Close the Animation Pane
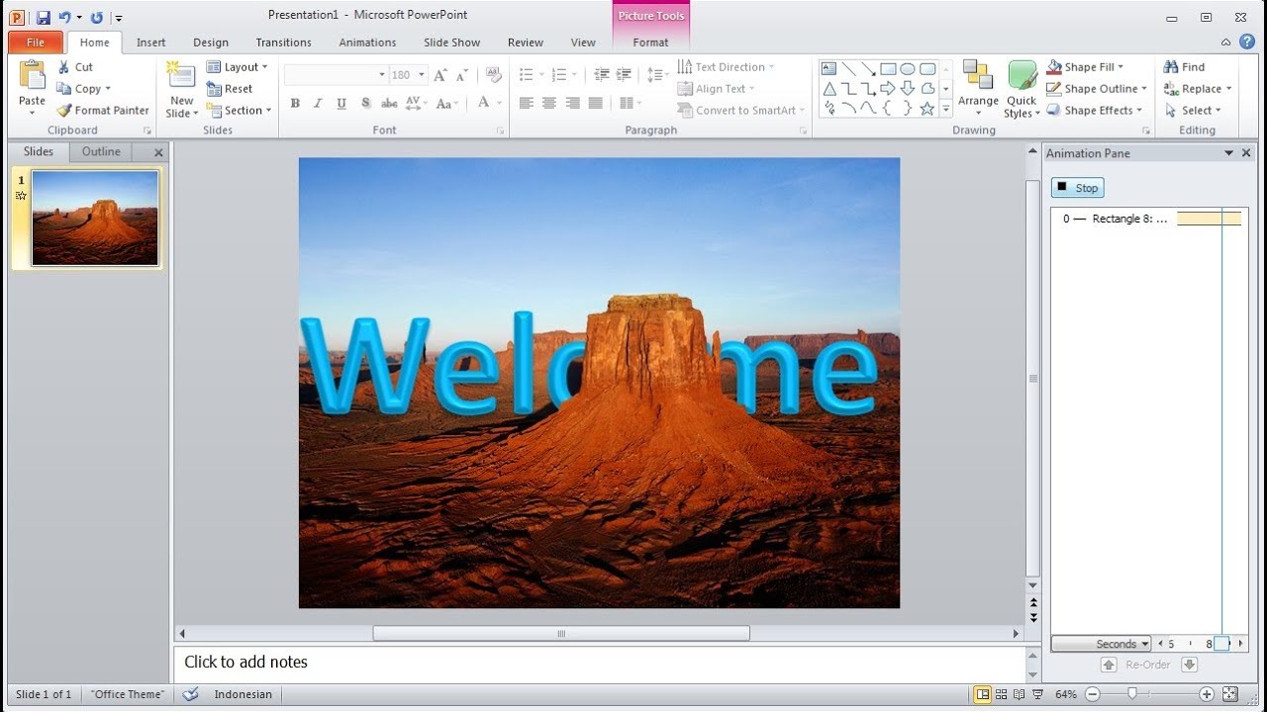1267x712 pixels. point(1246,153)
